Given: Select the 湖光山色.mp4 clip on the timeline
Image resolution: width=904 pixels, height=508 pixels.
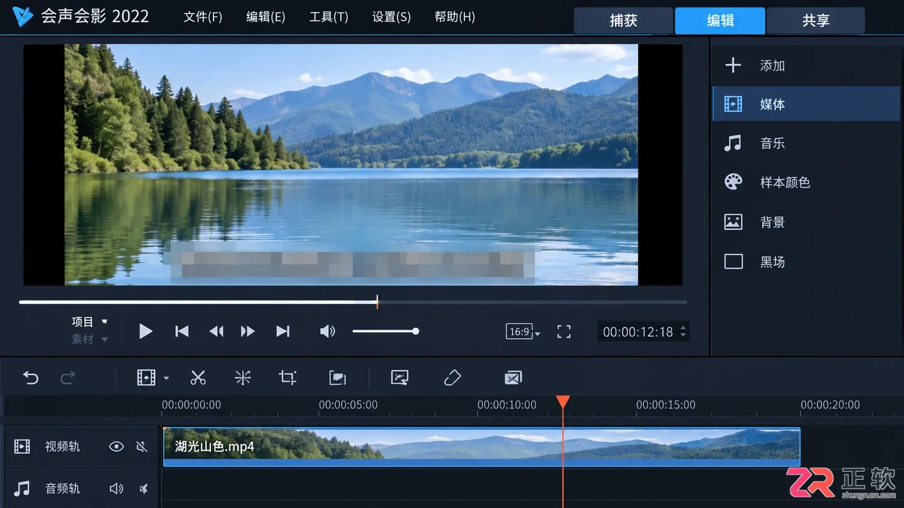Looking at the screenshot, I should tap(482, 447).
